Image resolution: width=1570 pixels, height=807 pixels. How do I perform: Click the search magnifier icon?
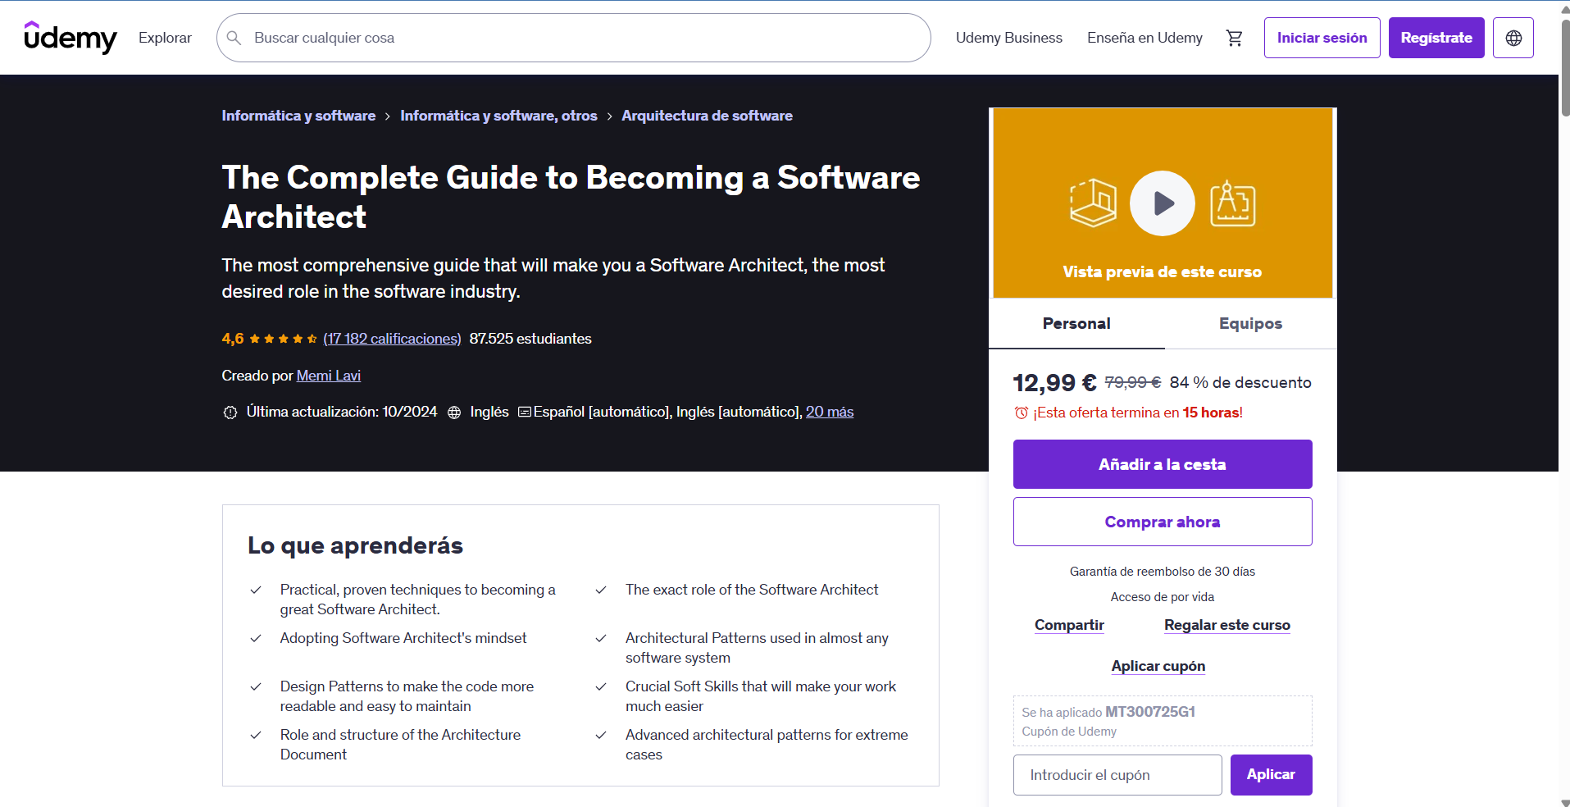(234, 37)
